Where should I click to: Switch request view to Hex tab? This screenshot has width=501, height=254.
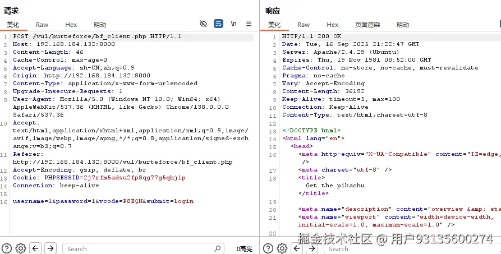tap(71, 25)
